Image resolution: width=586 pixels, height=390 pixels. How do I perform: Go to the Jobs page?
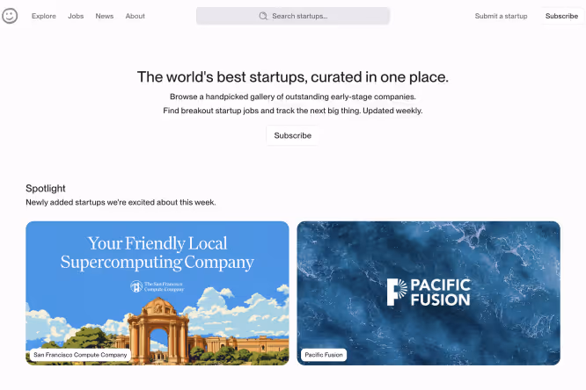tap(76, 16)
